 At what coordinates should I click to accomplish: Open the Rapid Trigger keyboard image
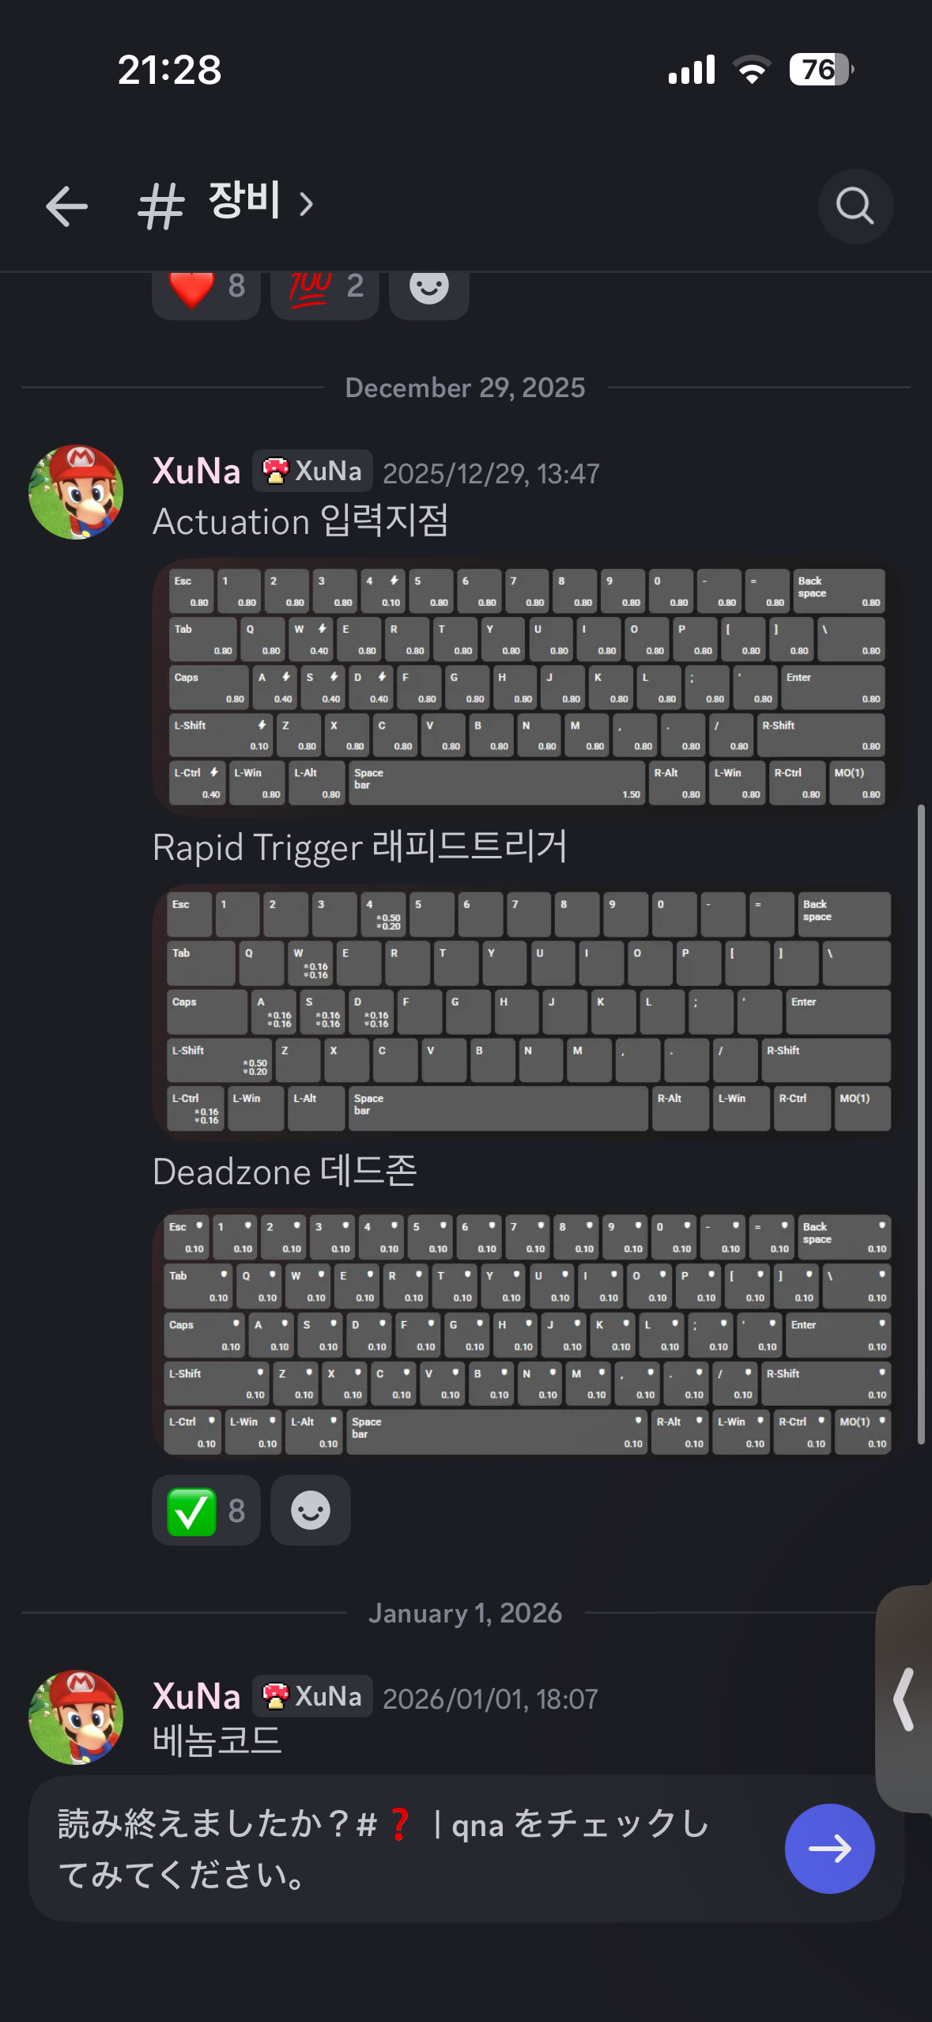coord(526,1012)
